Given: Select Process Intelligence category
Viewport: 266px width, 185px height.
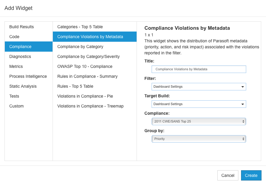Looking at the screenshot, I should click(29, 76).
